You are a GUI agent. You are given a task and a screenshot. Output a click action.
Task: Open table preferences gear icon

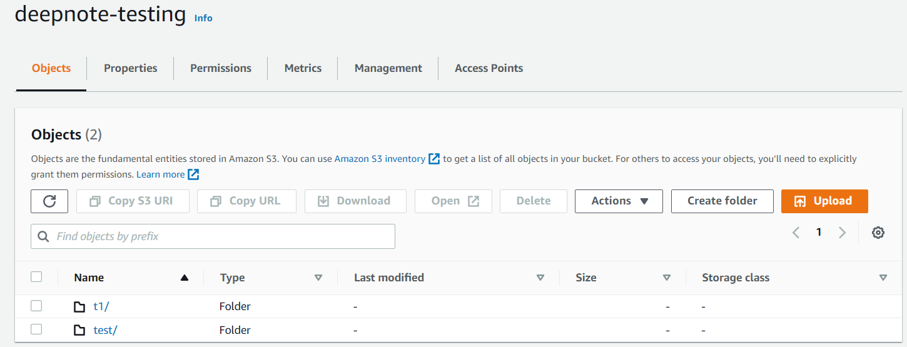[x=878, y=233]
